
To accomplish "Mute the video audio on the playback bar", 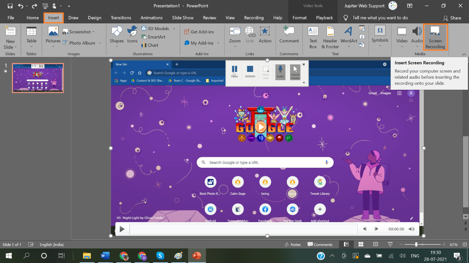I will pos(411,229).
